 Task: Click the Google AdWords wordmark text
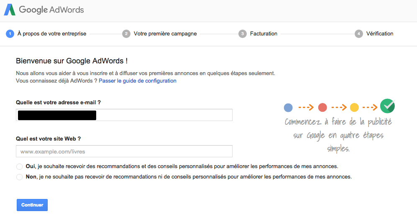(x=51, y=10)
